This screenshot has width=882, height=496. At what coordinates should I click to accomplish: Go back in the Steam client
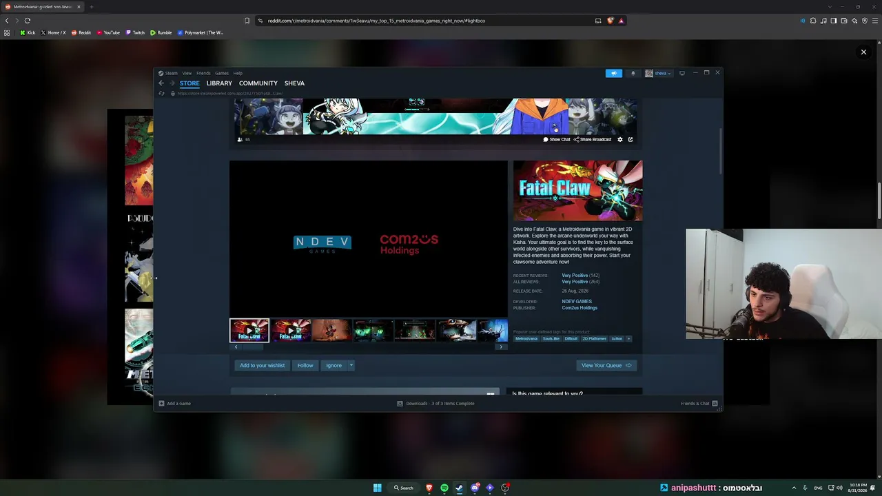(x=161, y=83)
